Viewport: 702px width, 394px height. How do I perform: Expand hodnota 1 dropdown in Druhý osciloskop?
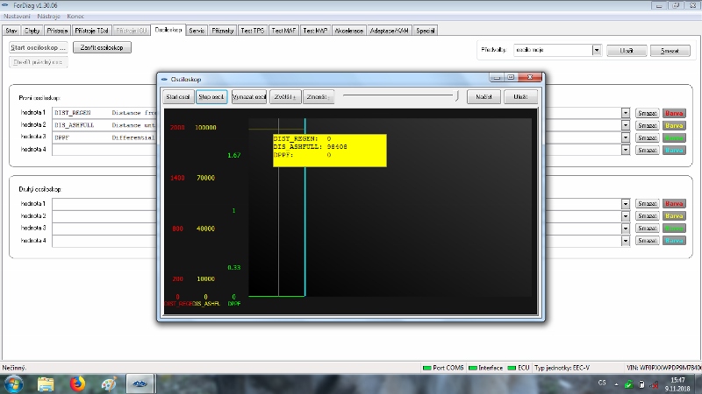tap(626, 204)
